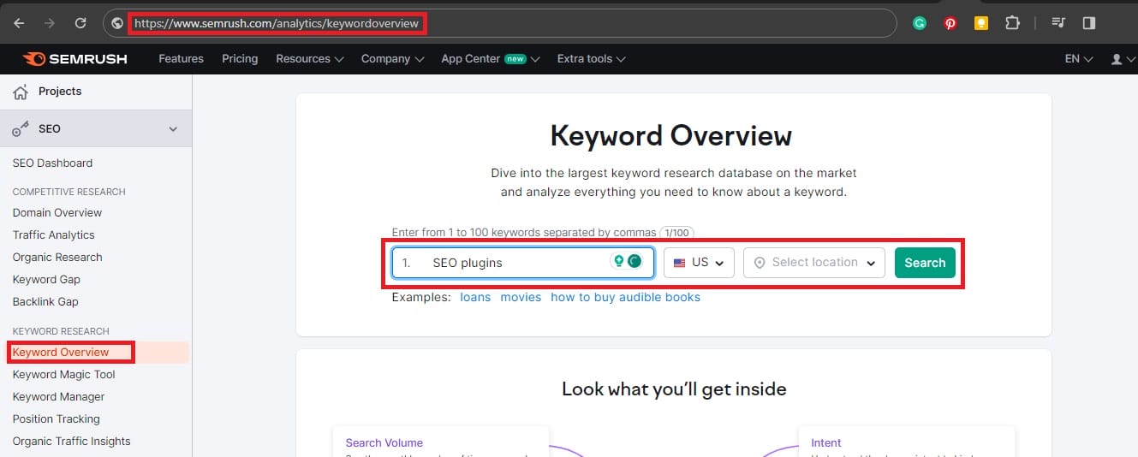
Task: Click the browser address bar URL
Action: pos(277,23)
